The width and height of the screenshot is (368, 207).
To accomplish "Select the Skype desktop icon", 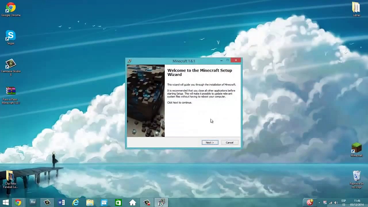I will [11, 38].
